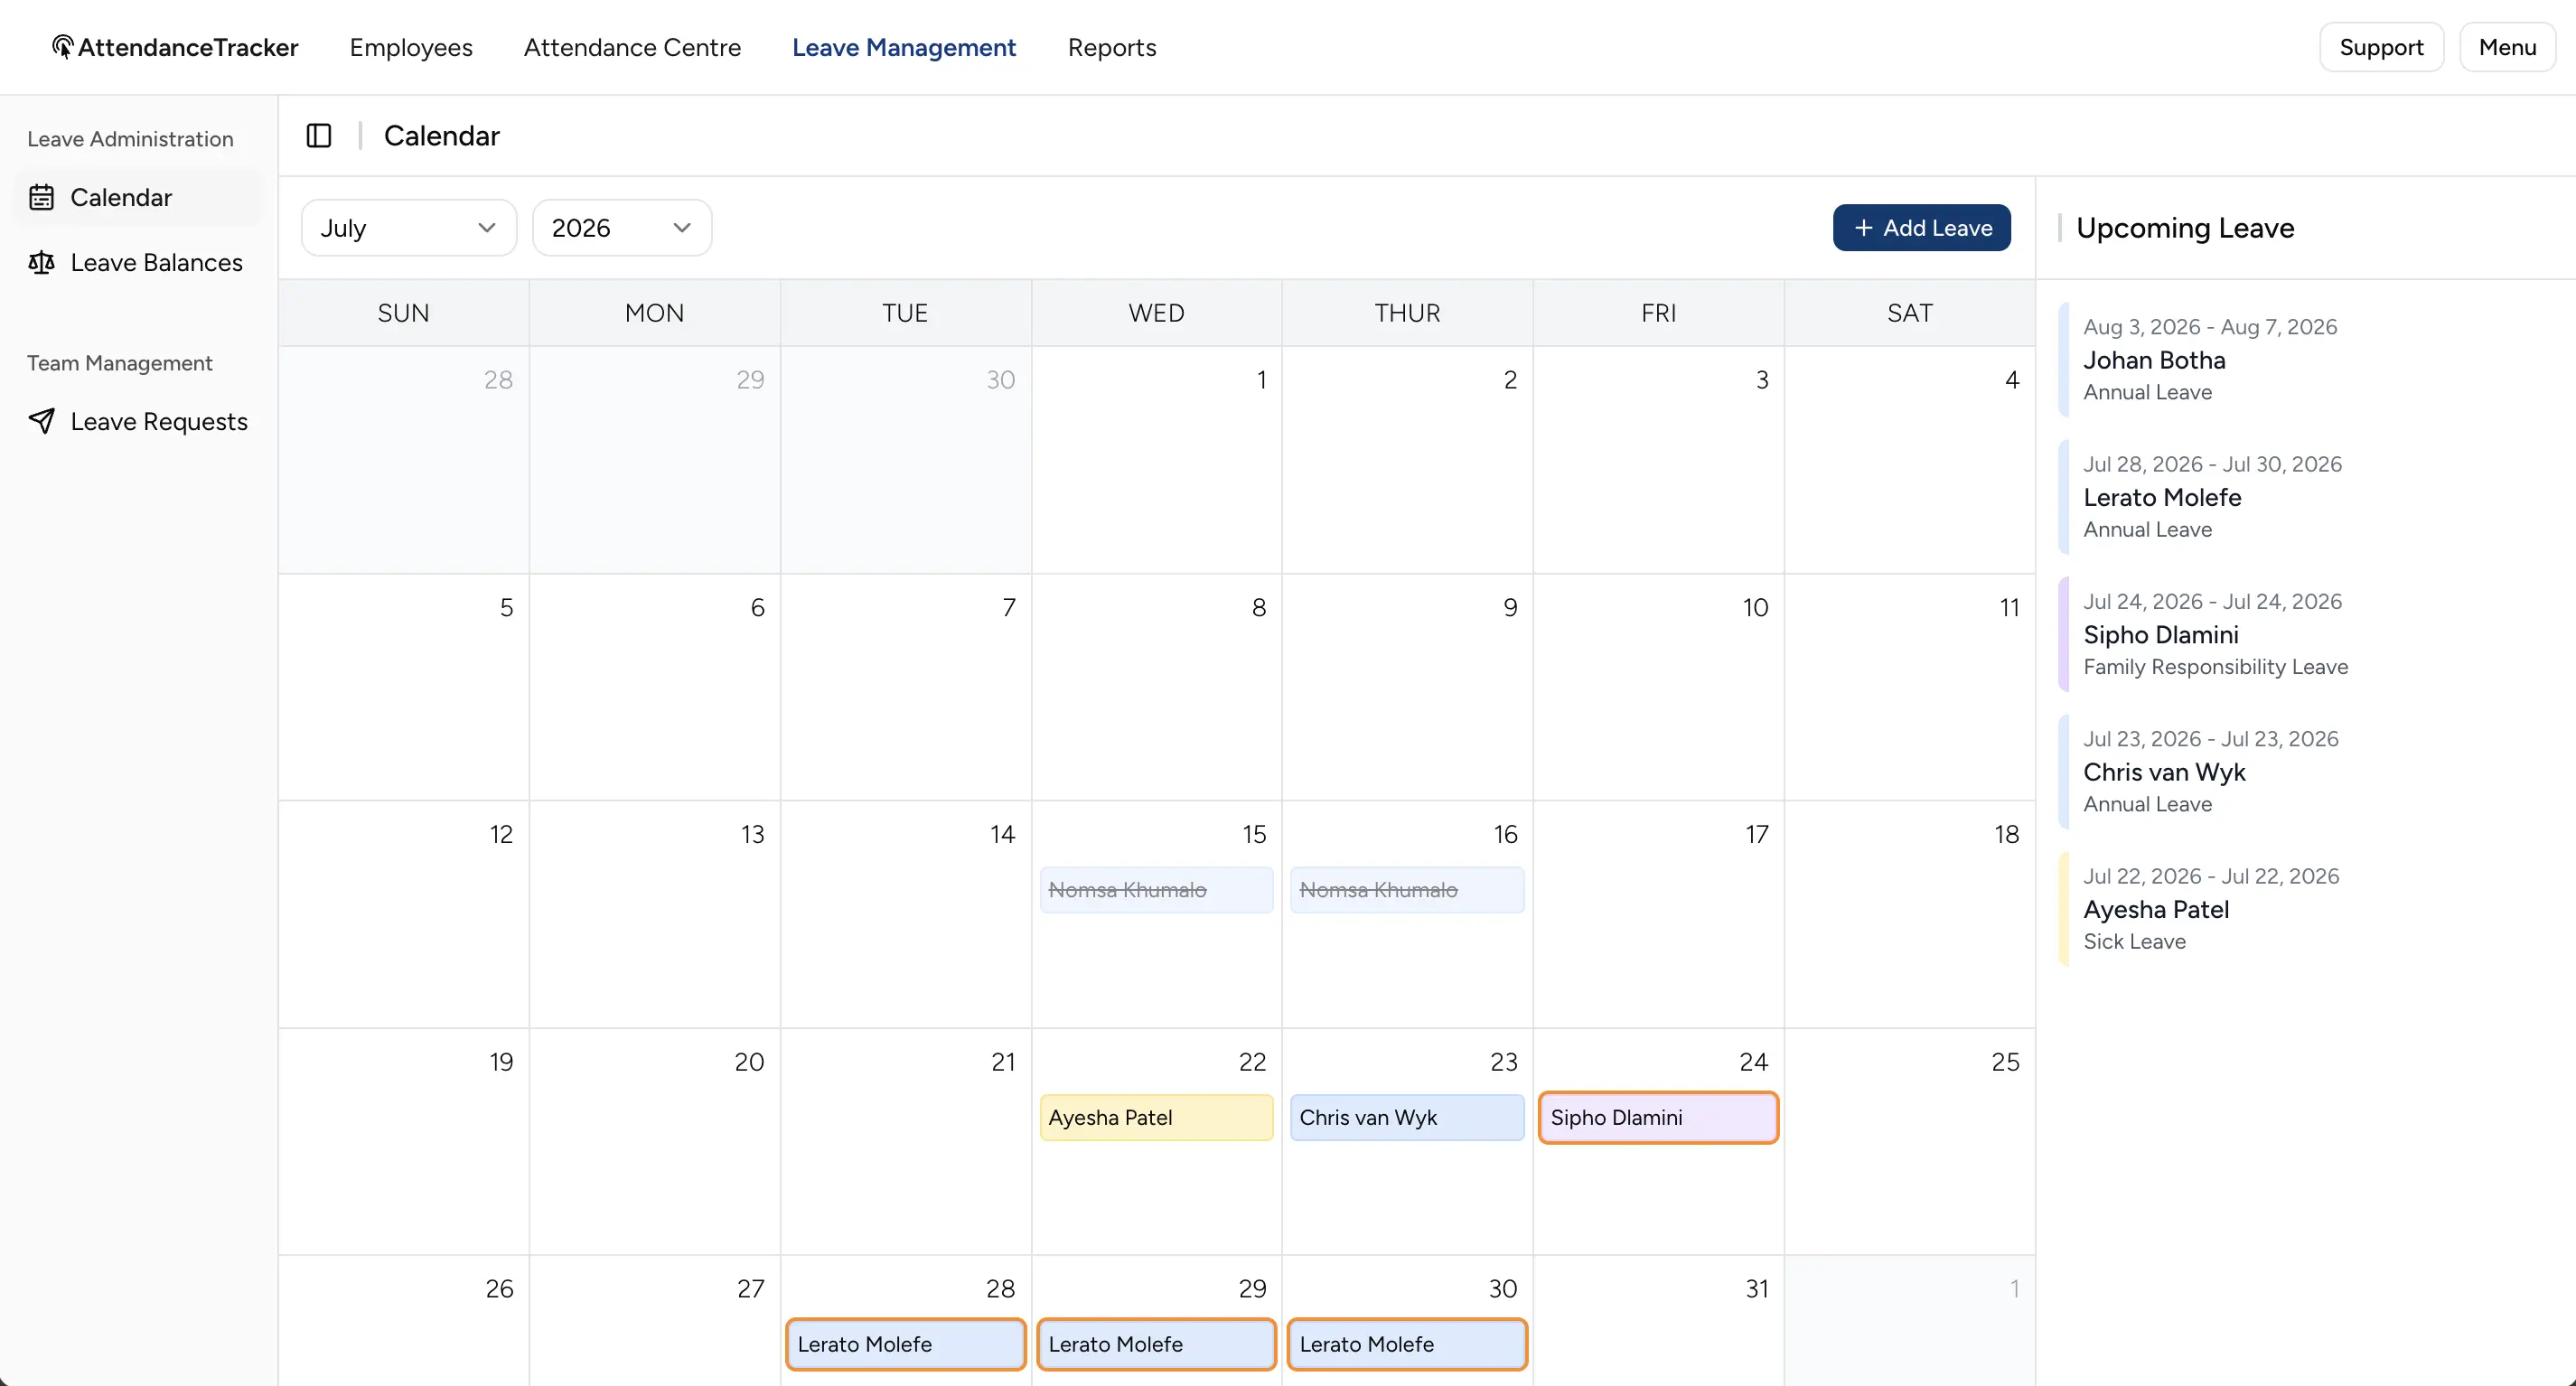The image size is (2576, 1386).
Task: Open the Menu button
Action: click(x=2507, y=47)
